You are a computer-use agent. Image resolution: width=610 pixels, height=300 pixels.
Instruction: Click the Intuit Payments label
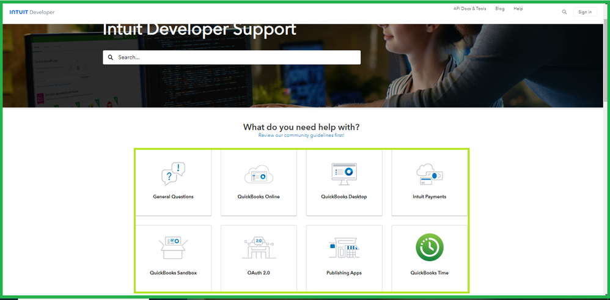click(430, 197)
